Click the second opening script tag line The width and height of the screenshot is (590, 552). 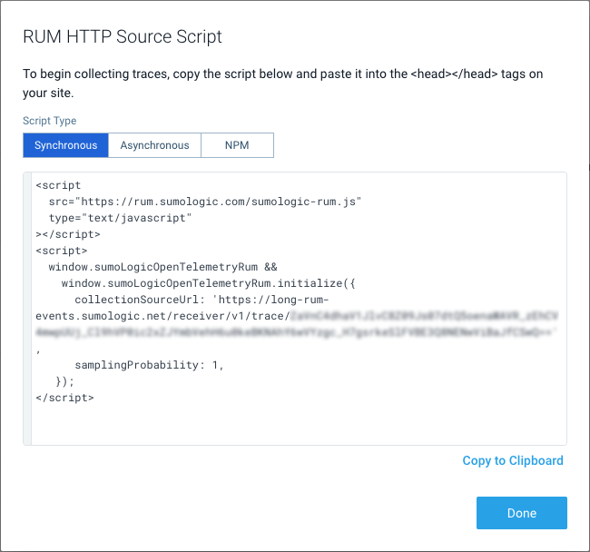click(62, 251)
